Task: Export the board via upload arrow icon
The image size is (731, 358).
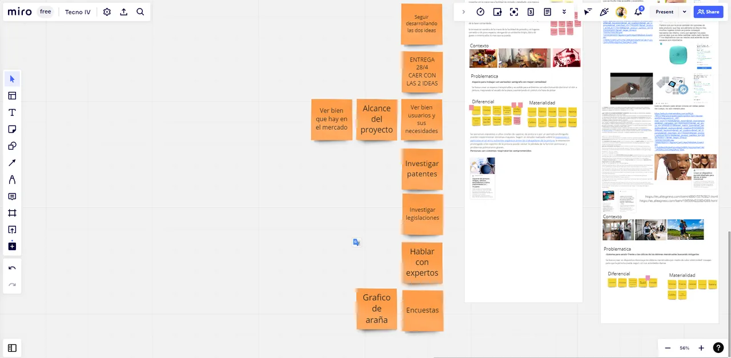Action: [x=123, y=12]
